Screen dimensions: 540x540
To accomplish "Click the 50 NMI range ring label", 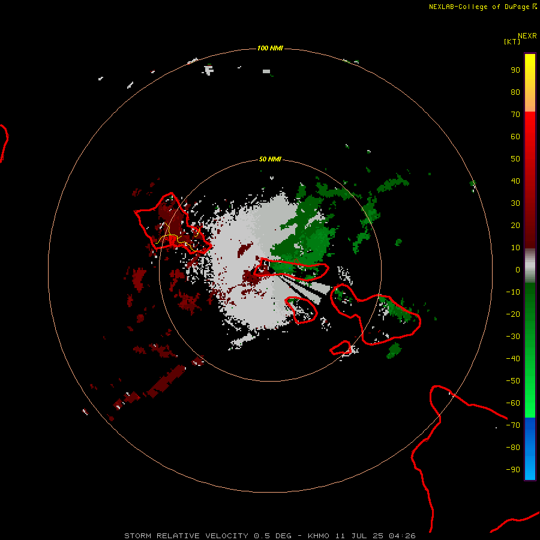I will (x=270, y=159).
